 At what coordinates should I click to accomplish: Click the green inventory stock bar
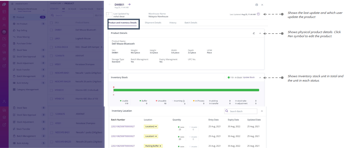(186, 90)
